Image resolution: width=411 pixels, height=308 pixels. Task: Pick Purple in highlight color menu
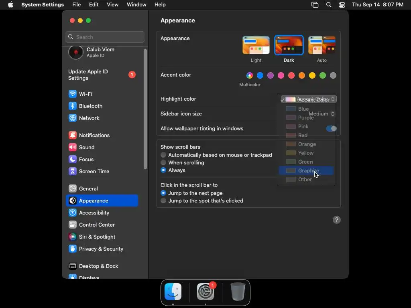[x=306, y=118]
